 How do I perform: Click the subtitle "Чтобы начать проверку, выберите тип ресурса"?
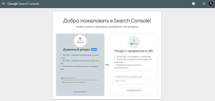[x=107, y=27]
